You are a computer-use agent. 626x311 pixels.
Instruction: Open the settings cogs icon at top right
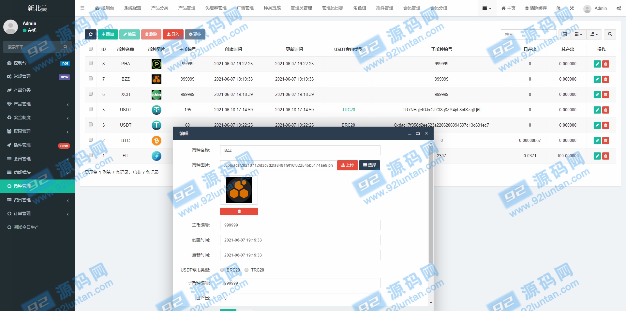(x=619, y=8)
